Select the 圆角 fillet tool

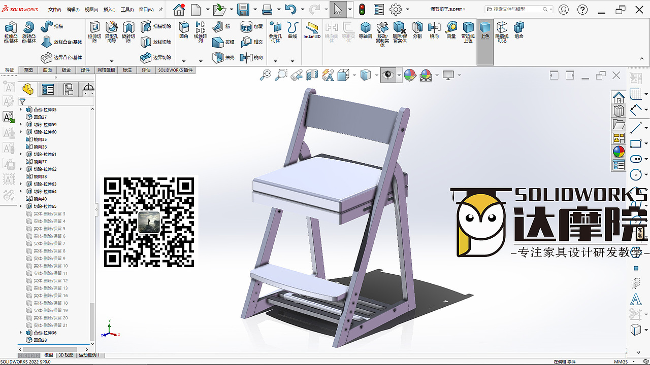point(184,30)
